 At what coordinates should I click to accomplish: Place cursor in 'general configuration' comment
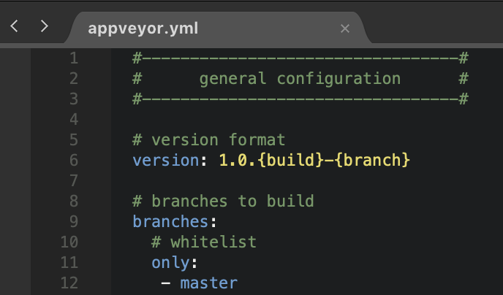click(300, 79)
